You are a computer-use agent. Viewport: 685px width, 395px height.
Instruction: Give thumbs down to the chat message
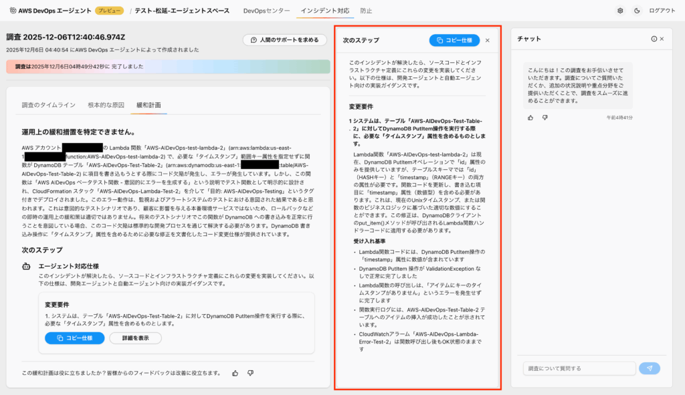(x=545, y=118)
